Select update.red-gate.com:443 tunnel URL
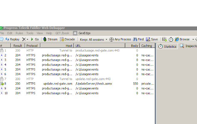Viewport: 197px width, 124px height. [93, 79]
